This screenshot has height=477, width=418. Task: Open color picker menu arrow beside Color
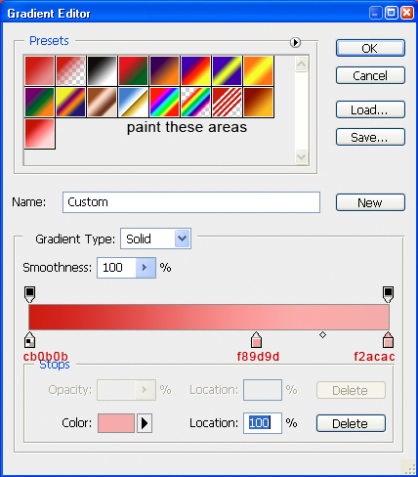coord(145,423)
